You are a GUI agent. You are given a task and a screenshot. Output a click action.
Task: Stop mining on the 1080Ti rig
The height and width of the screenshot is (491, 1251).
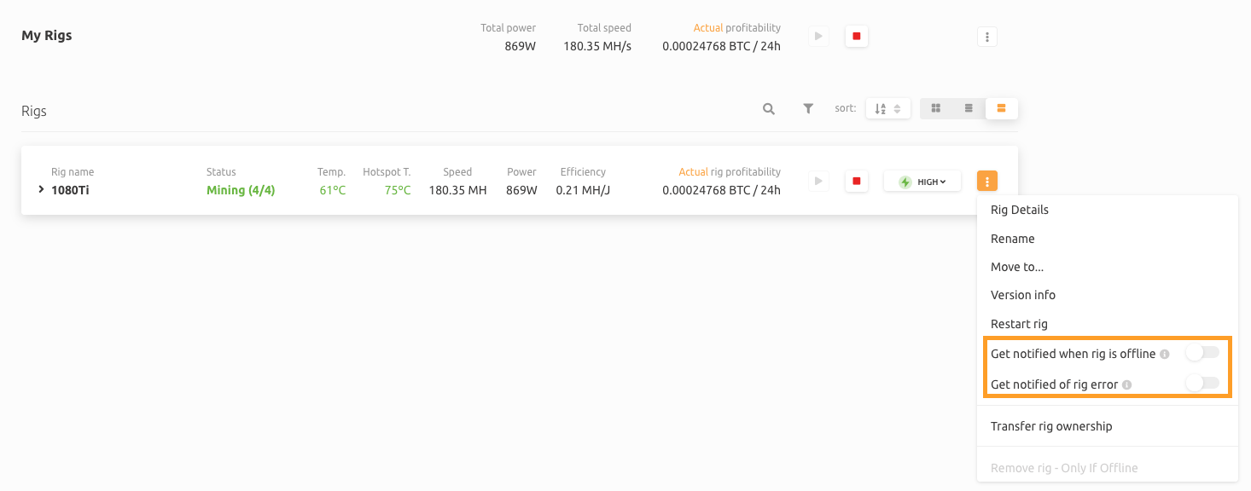[856, 181]
